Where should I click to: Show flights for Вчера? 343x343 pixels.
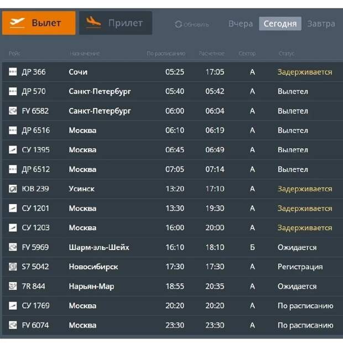click(x=241, y=24)
